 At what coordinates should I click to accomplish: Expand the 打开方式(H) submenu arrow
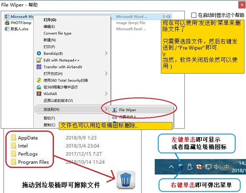tap(106, 74)
